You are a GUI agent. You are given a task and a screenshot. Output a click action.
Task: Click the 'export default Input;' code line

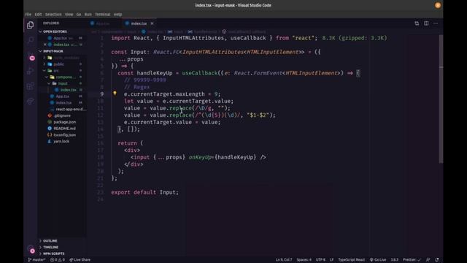[x=144, y=192]
